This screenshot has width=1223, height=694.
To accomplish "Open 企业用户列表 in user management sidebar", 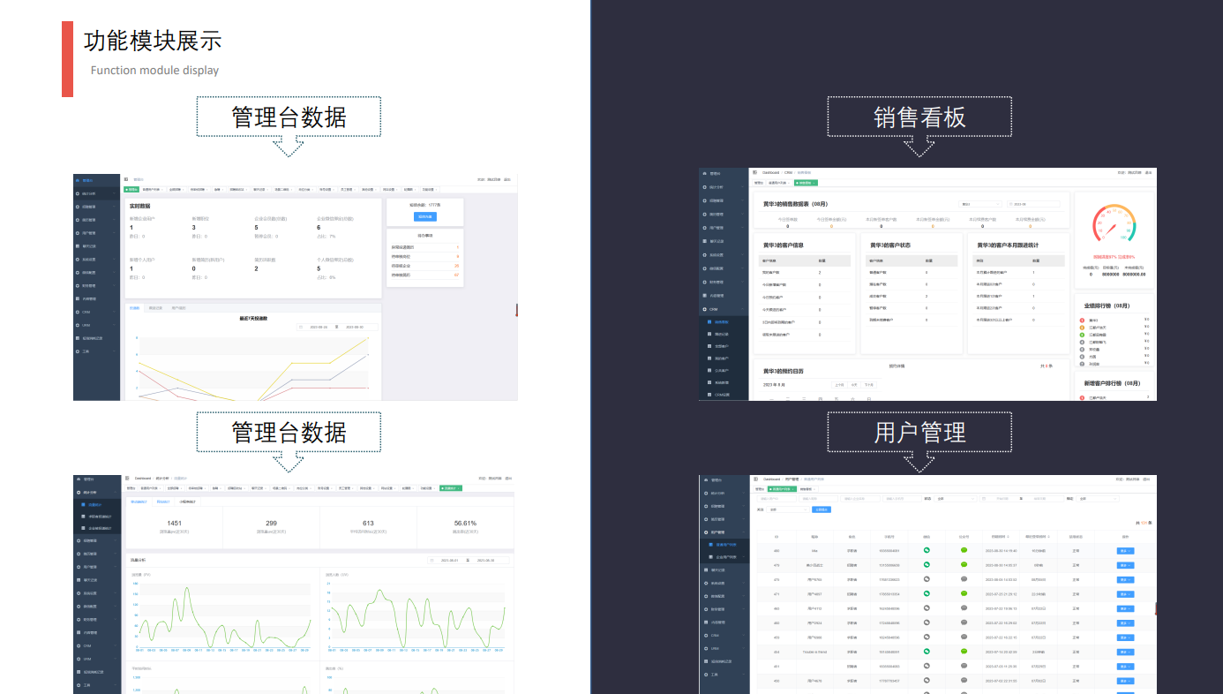I will click(x=724, y=557).
